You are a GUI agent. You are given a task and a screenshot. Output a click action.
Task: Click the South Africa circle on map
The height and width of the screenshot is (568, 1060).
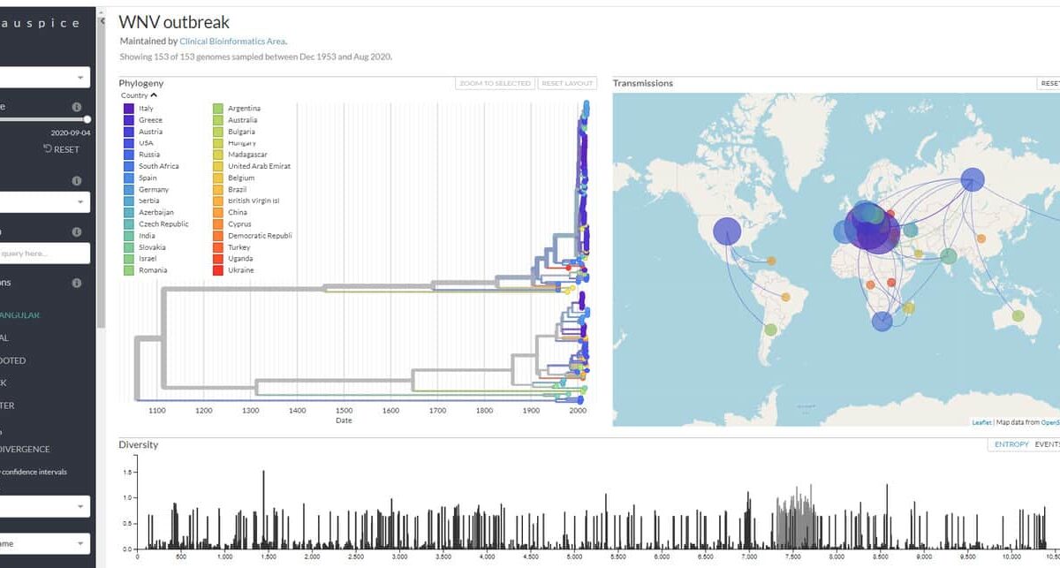point(882,322)
